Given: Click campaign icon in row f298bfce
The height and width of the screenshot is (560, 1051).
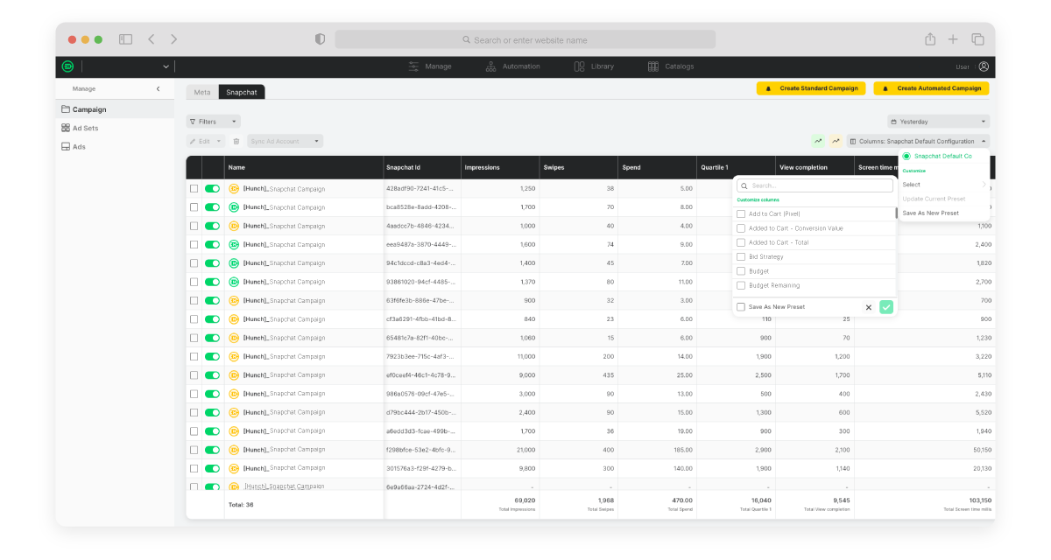Looking at the screenshot, I should (234, 450).
